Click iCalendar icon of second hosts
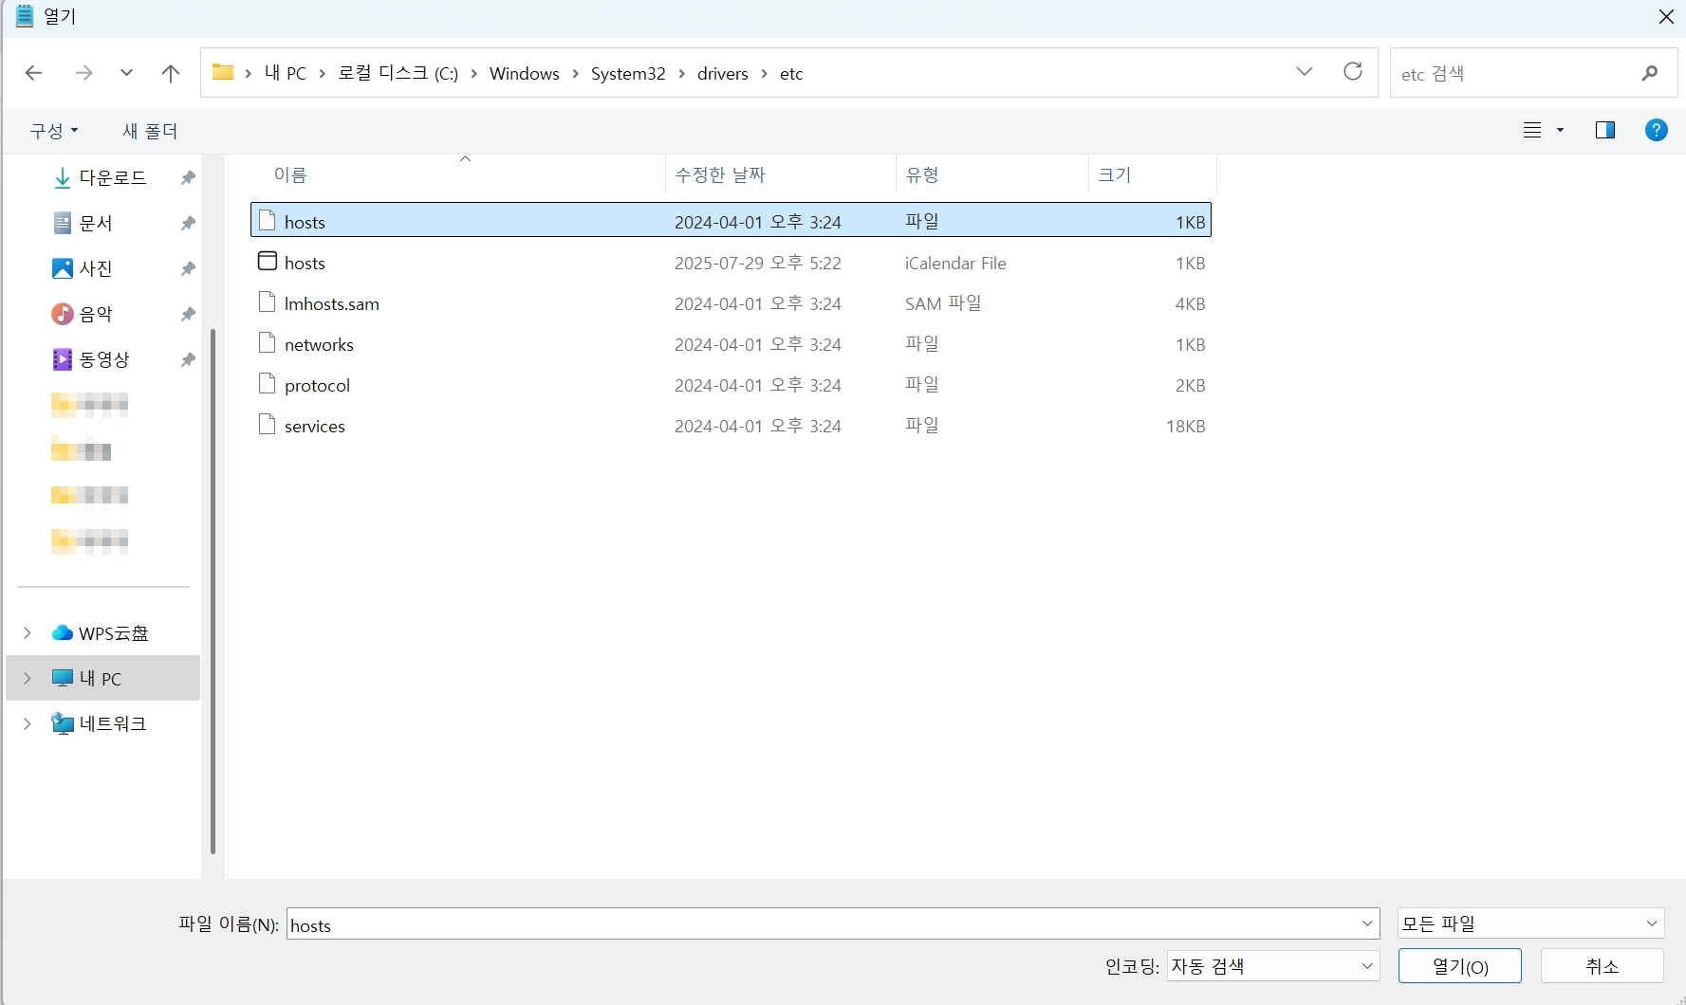The height and width of the screenshot is (1005, 1686). click(x=268, y=261)
